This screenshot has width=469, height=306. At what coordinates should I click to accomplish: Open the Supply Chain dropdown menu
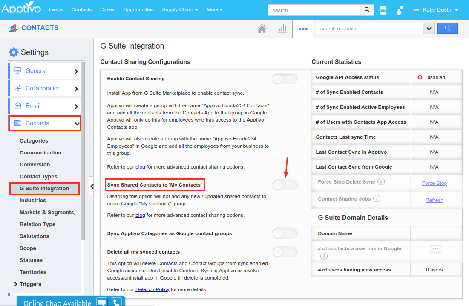click(x=180, y=9)
